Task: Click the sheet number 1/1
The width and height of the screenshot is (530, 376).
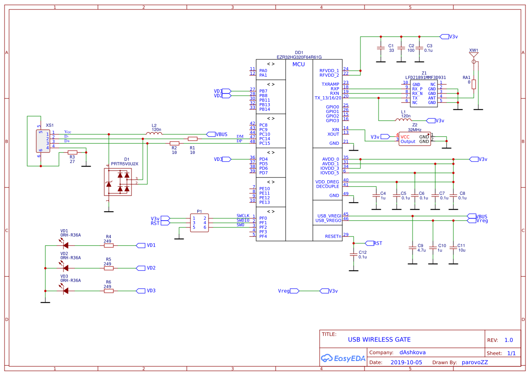Action: [x=511, y=353]
